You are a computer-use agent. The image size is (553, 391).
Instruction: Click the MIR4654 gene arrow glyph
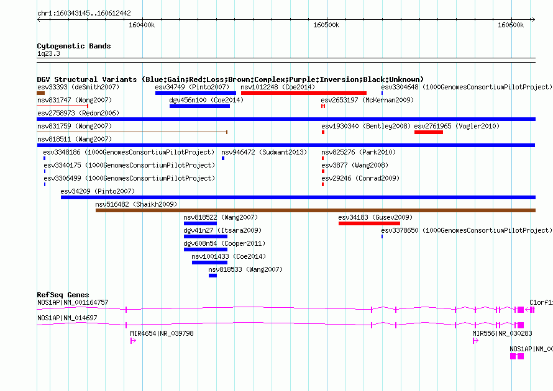pos(133,341)
